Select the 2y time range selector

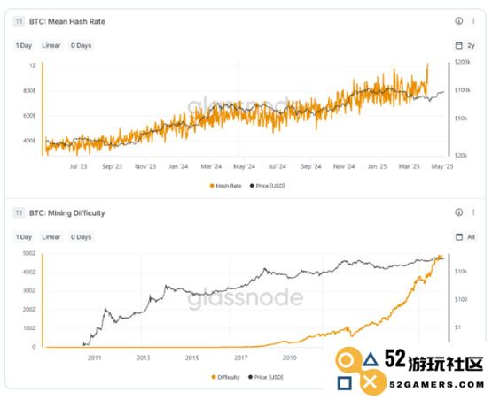pos(471,46)
